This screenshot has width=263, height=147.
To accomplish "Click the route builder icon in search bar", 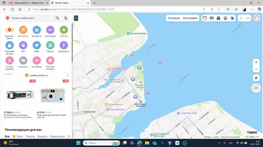I will click(66, 18).
